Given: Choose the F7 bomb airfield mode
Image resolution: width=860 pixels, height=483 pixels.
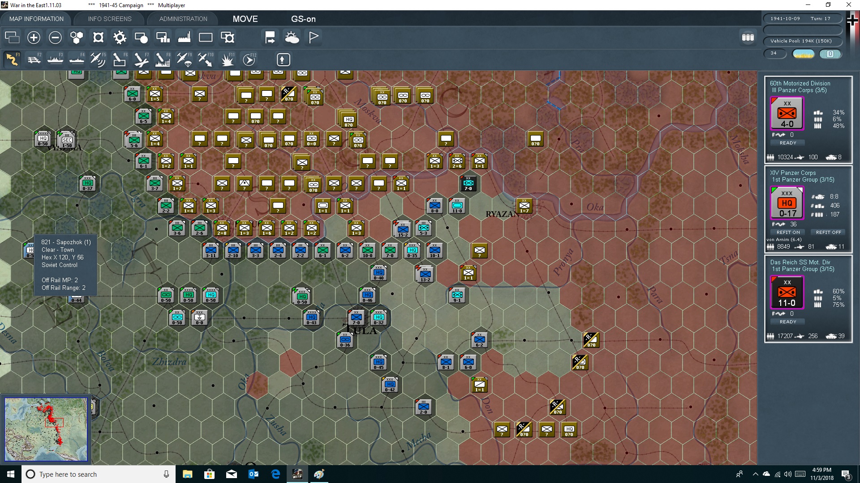Looking at the screenshot, I should click(141, 59).
